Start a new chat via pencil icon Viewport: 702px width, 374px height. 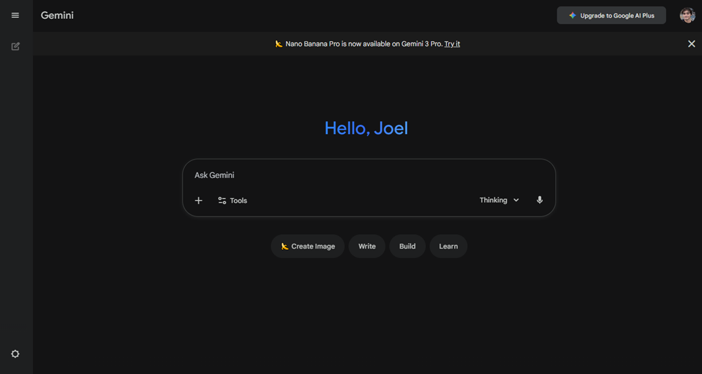tap(16, 46)
